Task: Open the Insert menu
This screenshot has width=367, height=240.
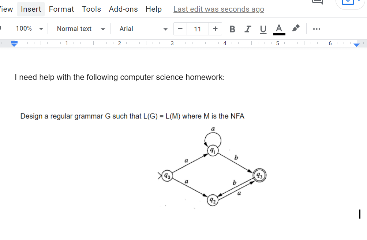Action: [x=31, y=9]
